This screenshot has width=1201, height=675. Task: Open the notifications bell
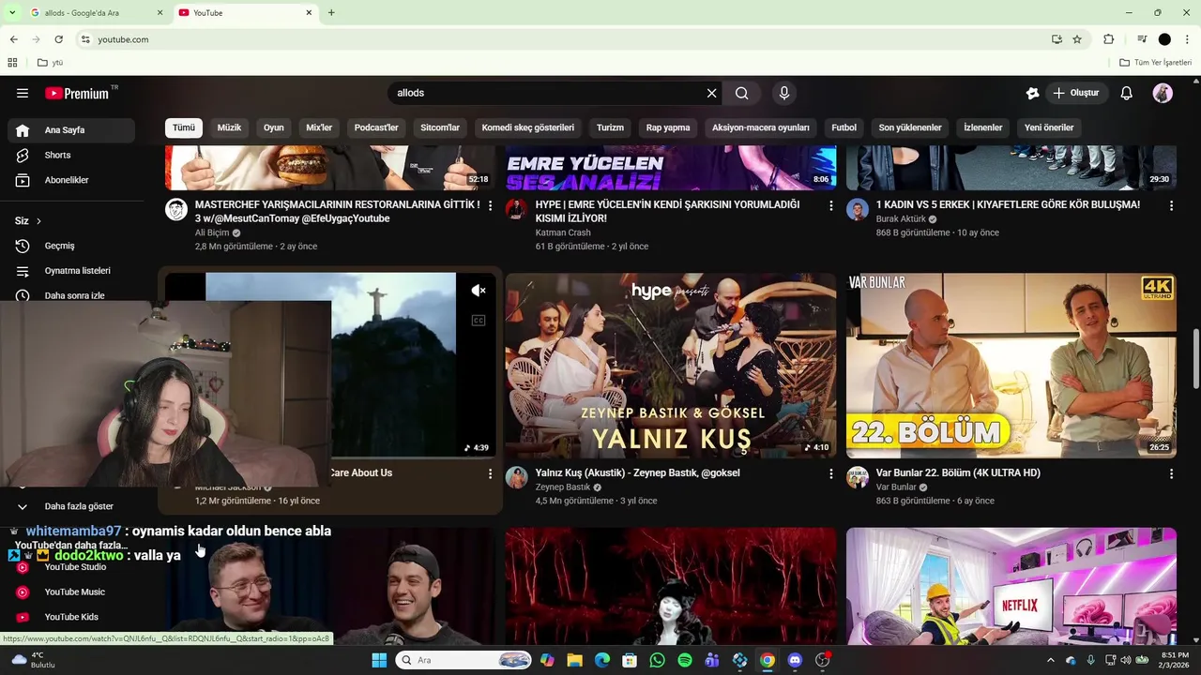click(1126, 93)
